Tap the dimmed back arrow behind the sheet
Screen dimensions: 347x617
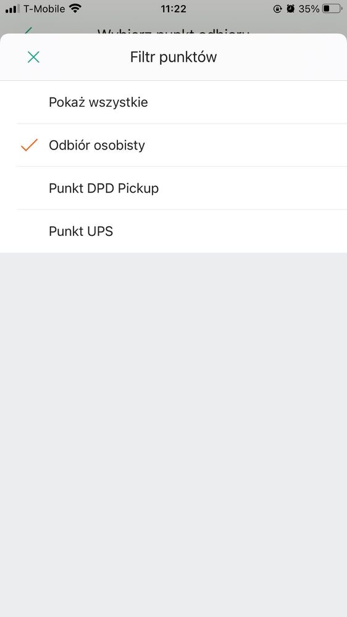tap(28, 30)
